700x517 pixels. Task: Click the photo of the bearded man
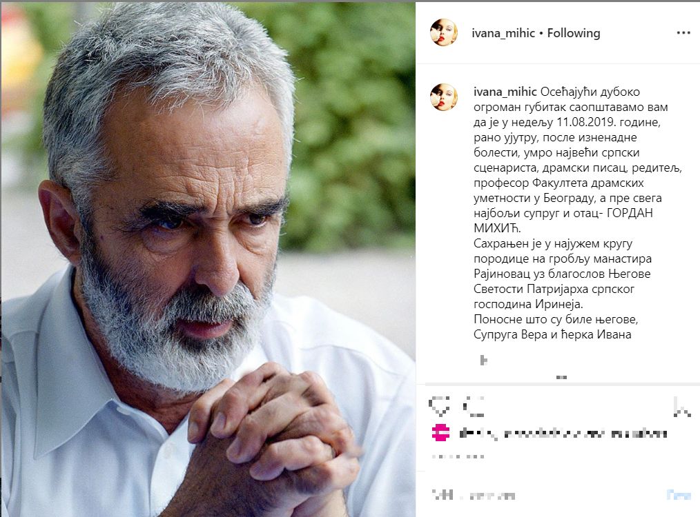click(x=208, y=259)
